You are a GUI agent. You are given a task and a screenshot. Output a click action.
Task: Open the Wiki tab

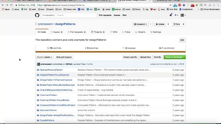click(x=114, y=32)
